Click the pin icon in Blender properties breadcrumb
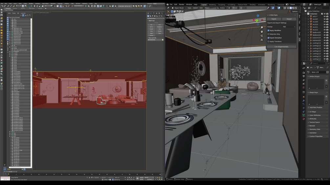Image resolution: width=330 pixels, height=185 pixels. 327,67
